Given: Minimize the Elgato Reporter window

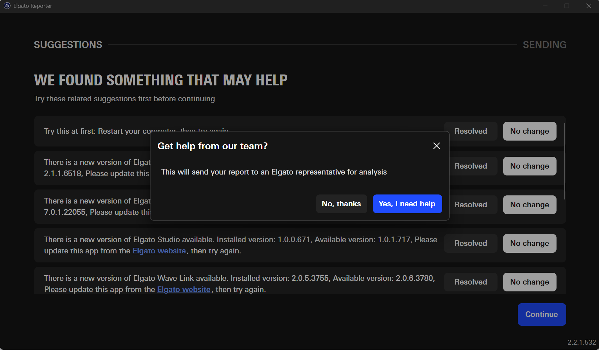Looking at the screenshot, I should click(545, 6).
